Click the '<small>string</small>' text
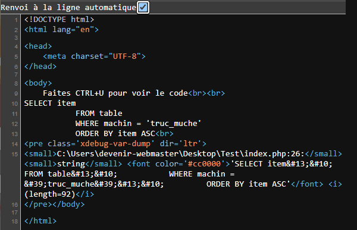Screen dimensions: 357x230 (x=73, y=164)
